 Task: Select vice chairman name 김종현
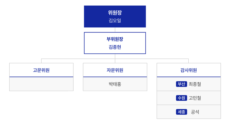[115, 47]
